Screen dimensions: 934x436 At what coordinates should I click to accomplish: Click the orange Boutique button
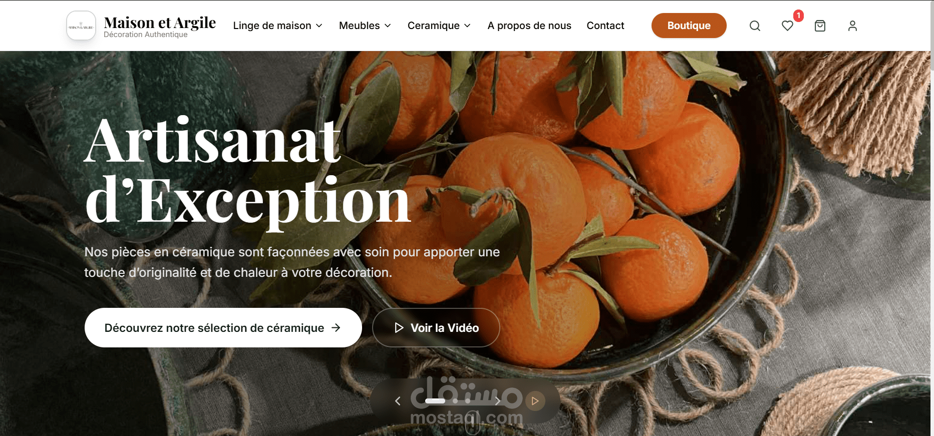tap(689, 26)
